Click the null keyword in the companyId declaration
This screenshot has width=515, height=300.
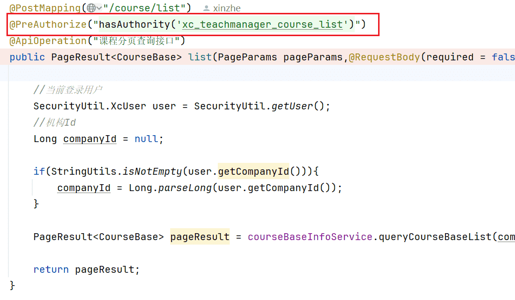pyautogui.click(x=146, y=139)
